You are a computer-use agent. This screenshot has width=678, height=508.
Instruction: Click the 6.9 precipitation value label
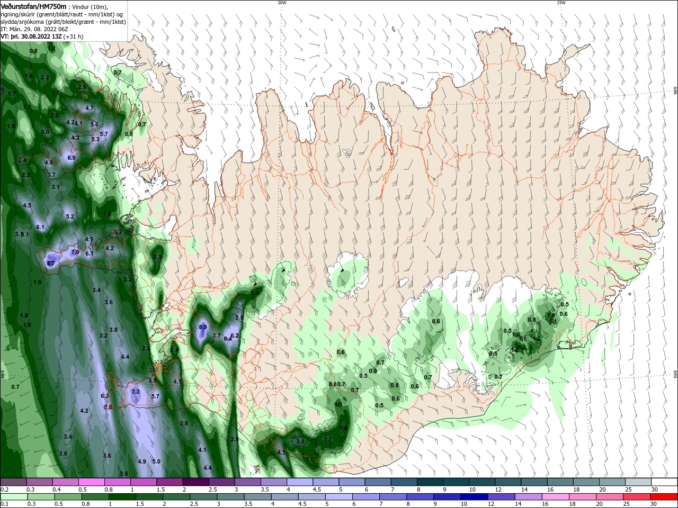tap(72, 158)
